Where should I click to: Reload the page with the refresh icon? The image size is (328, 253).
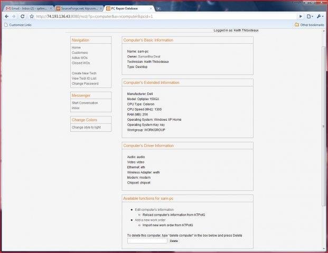tap(22, 16)
